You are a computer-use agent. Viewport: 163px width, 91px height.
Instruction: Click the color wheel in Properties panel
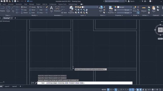pos(115,7)
